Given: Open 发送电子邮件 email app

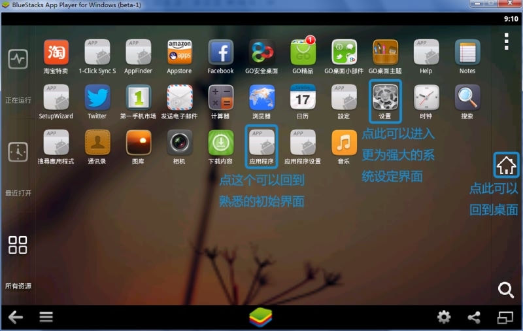Looking at the screenshot, I should [179, 97].
